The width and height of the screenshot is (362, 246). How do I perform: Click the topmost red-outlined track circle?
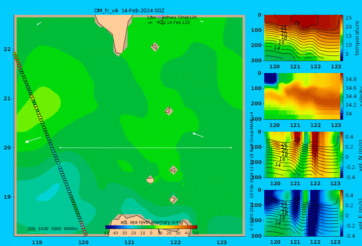14,54
